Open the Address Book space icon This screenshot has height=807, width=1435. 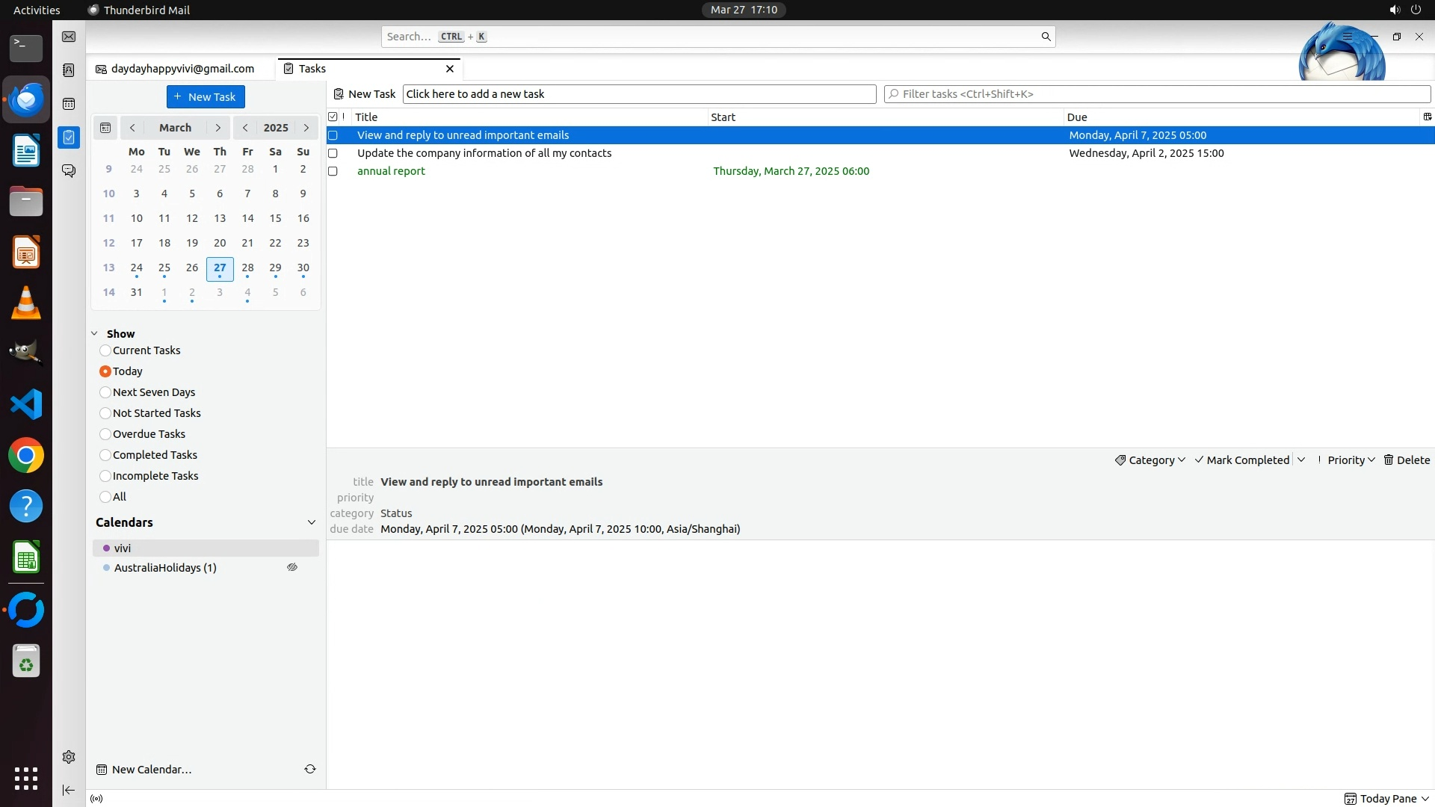click(x=69, y=70)
